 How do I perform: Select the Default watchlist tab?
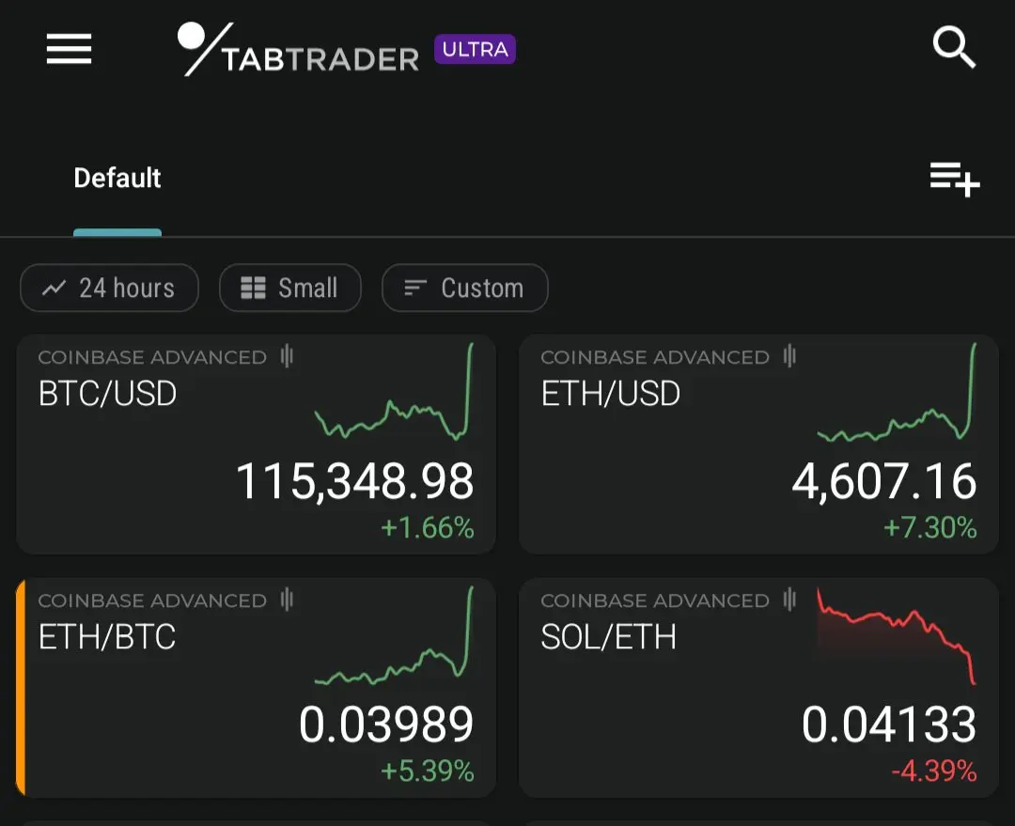pyautogui.click(x=117, y=178)
